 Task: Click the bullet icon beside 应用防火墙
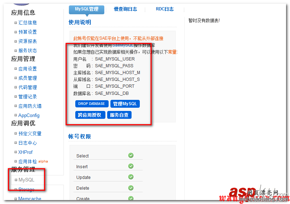pyautogui.click(x=16, y=106)
